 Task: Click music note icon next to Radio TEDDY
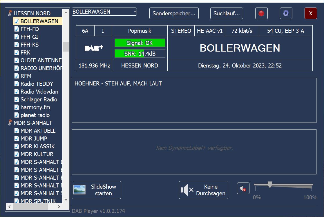[17, 84]
